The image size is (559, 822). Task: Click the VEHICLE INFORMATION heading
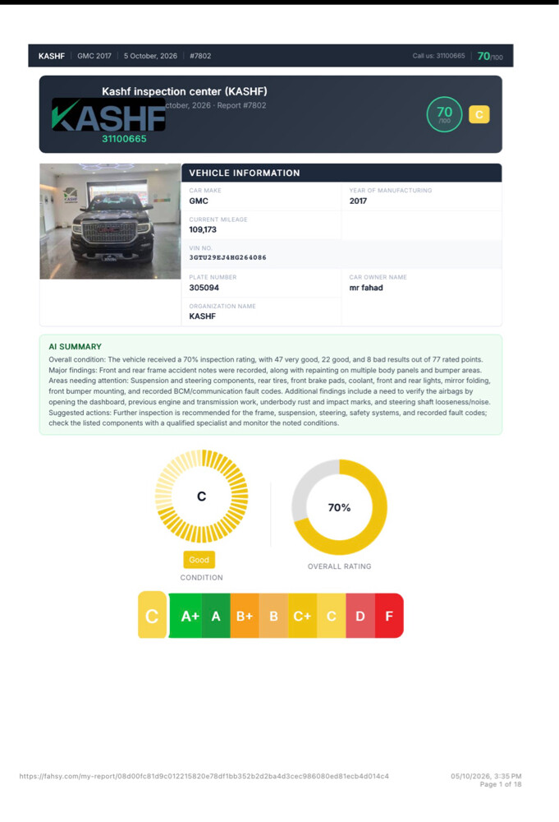pyautogui.click(x=245, y=173)
